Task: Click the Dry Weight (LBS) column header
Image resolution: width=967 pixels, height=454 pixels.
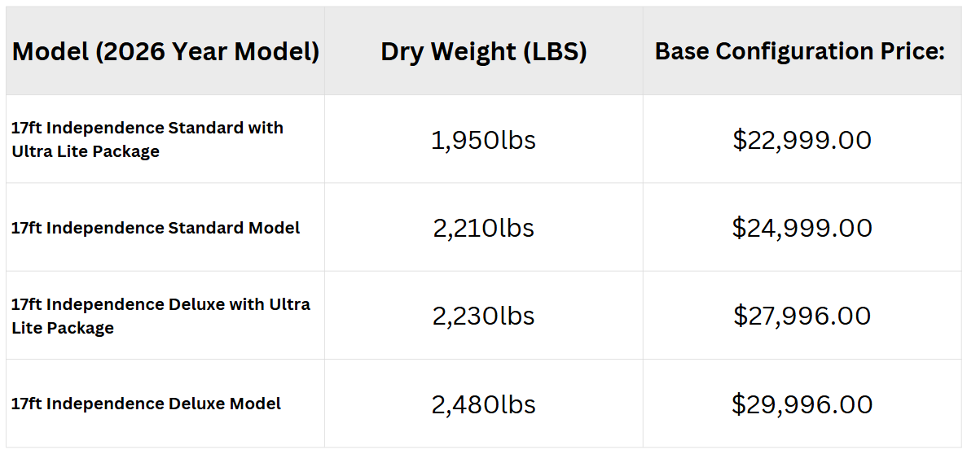Action: tap(483, 52)
